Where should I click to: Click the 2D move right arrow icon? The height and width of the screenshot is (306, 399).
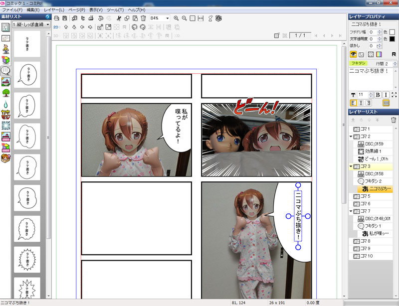[x=90, y=27]
